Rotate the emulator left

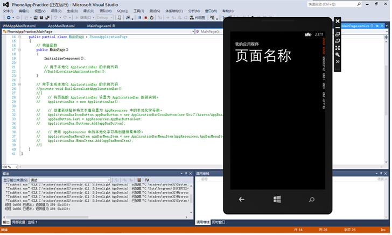tap(338, 34)
